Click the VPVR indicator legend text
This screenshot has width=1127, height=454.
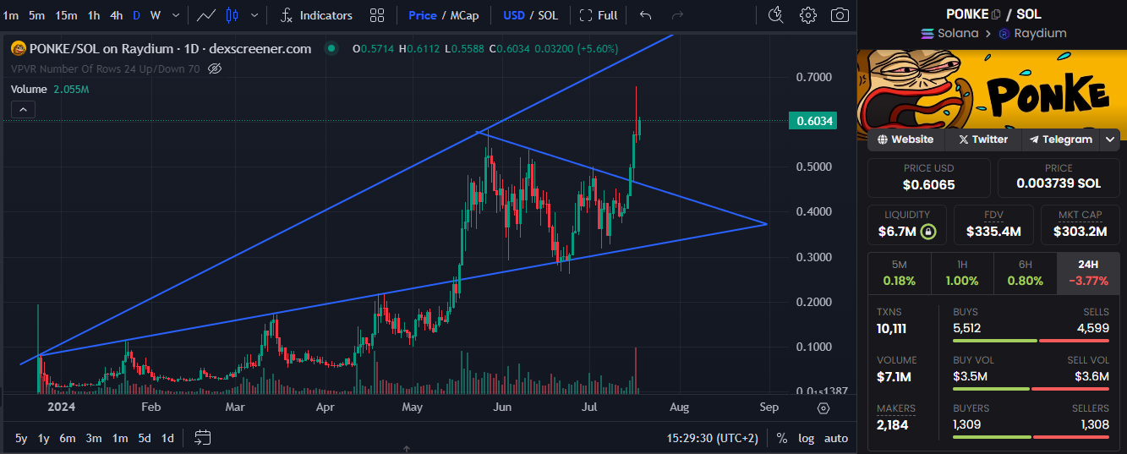pos(105,68)
